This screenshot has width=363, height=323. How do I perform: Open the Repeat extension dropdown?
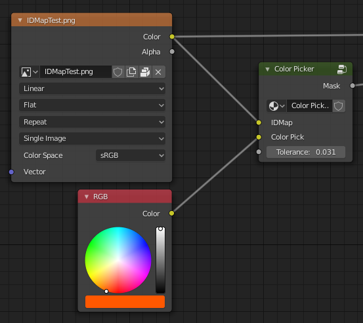[92, 122]
